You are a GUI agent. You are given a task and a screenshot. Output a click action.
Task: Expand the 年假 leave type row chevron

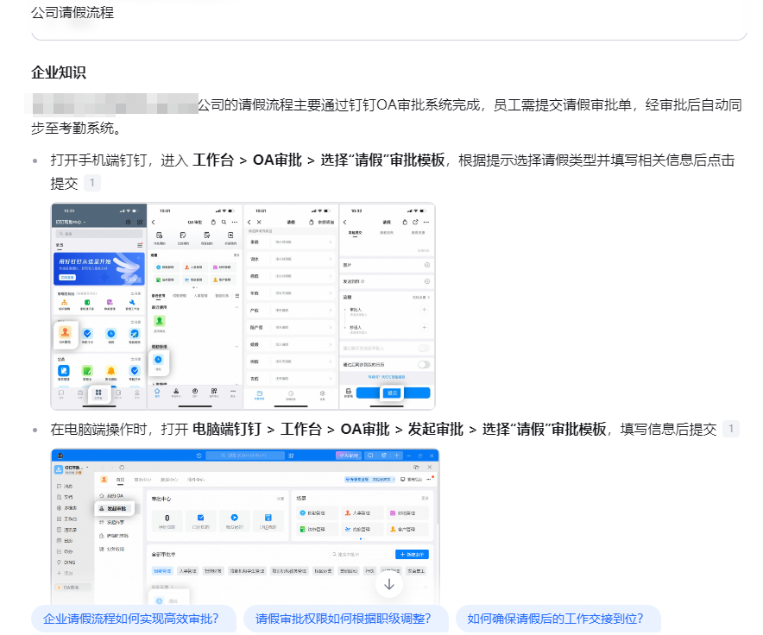pos(331,292)
